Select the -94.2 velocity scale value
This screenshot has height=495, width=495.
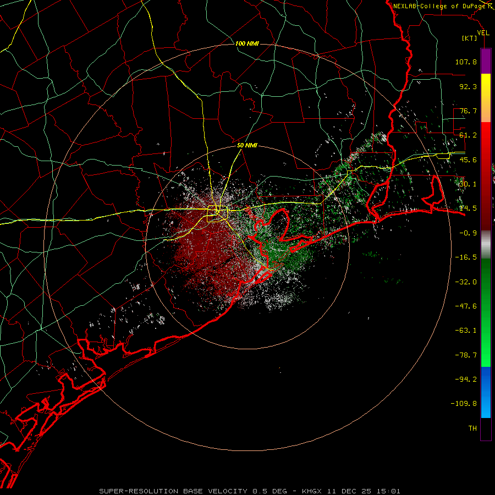pyautogui.click(x=466, y=380)
